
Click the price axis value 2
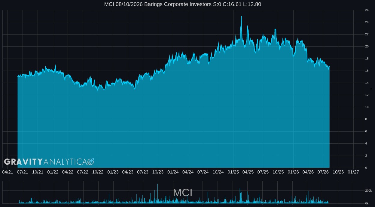(x=366, y=156)
